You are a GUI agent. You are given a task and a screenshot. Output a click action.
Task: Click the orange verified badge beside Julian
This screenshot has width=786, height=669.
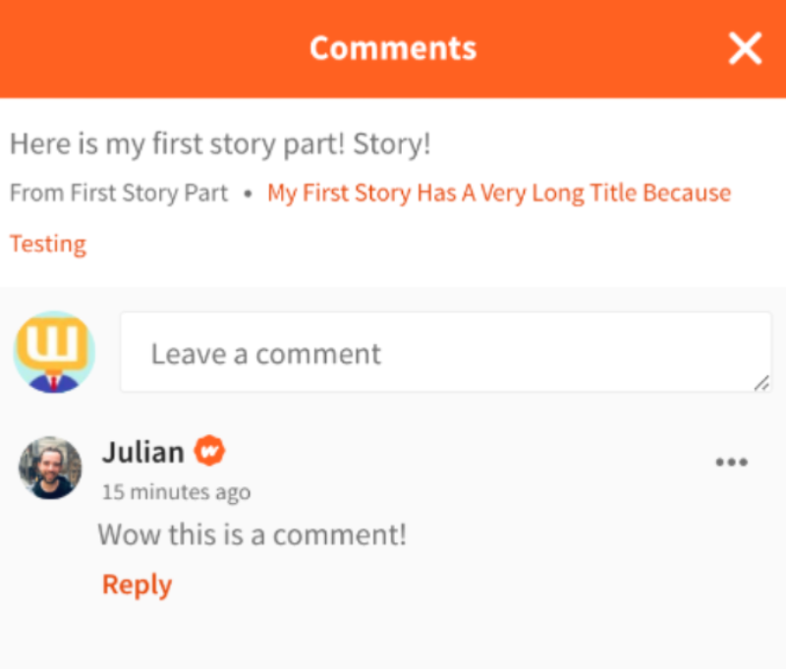(209, 452)
